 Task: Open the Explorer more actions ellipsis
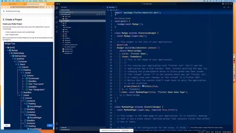point(103,7)
